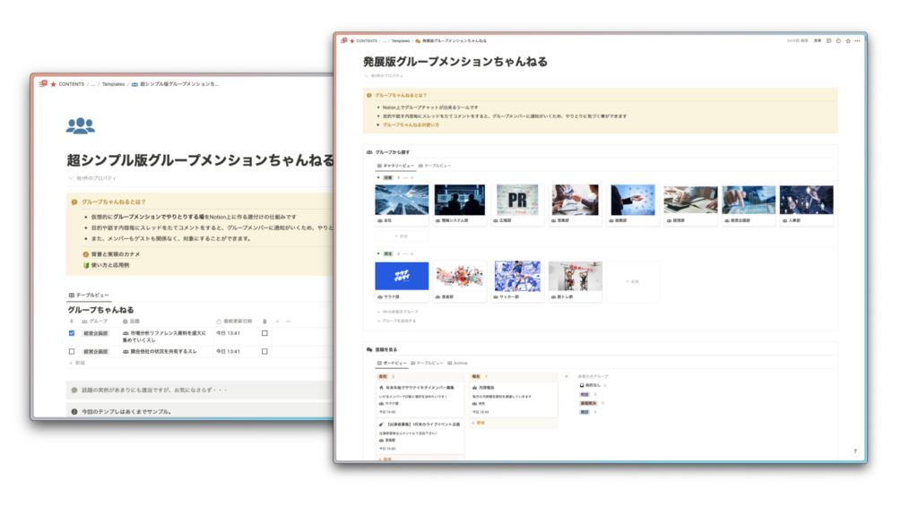This screenshot has height=506, width=901.
Task: Open the updates clock icon in front window
Action: coord(838,40)
